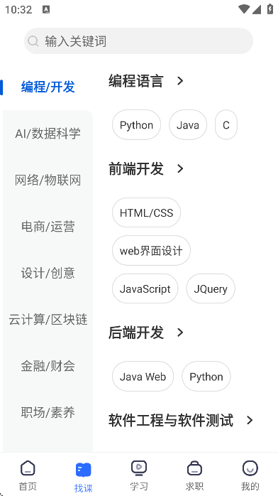This screenshot has width=278, height=496.
Task: Tap the 找课 book icon
Action: 83,470
